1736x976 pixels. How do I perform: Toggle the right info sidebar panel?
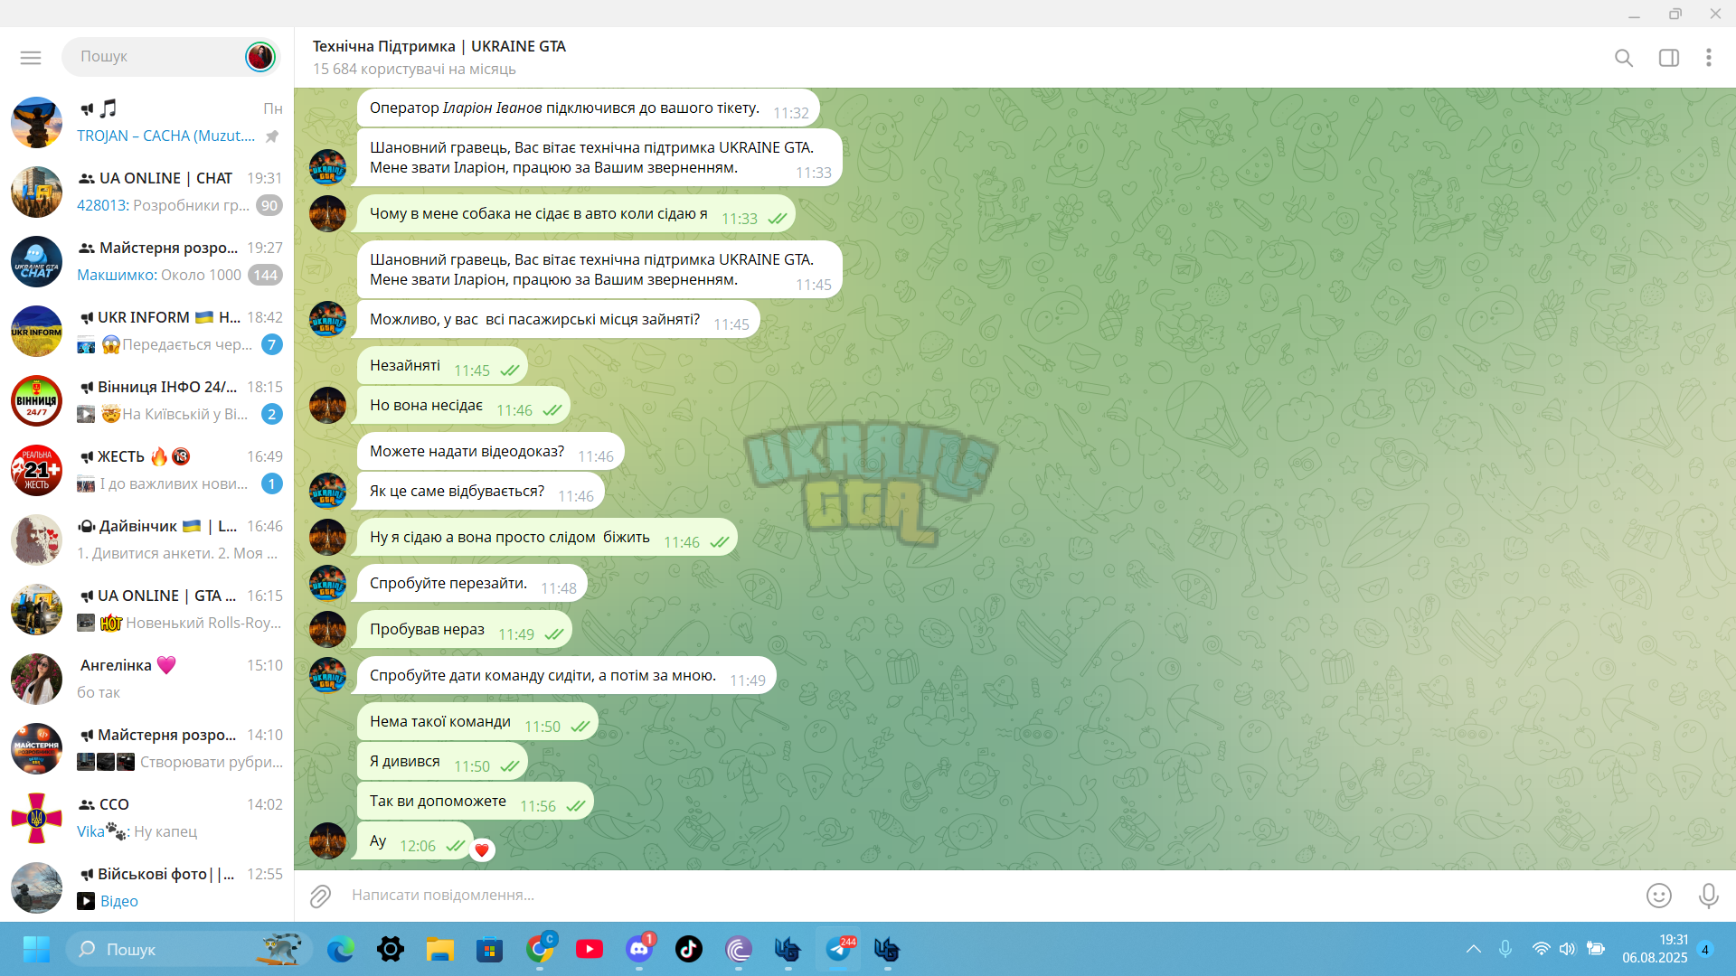pos(1669,58)
